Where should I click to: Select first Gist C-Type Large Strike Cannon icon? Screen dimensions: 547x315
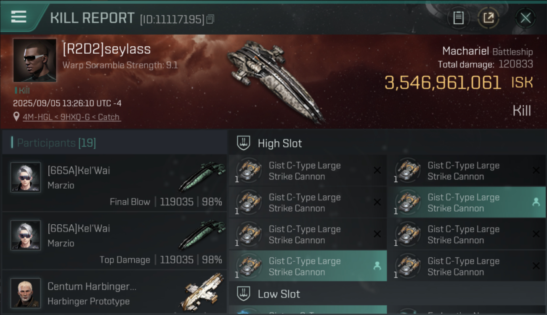pos(248,171)
